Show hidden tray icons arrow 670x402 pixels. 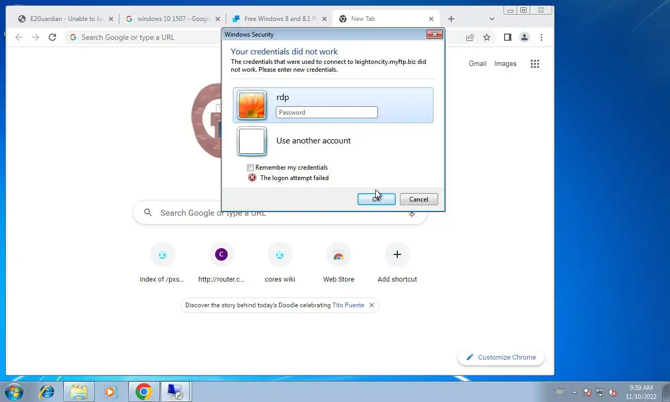(574, 392)
